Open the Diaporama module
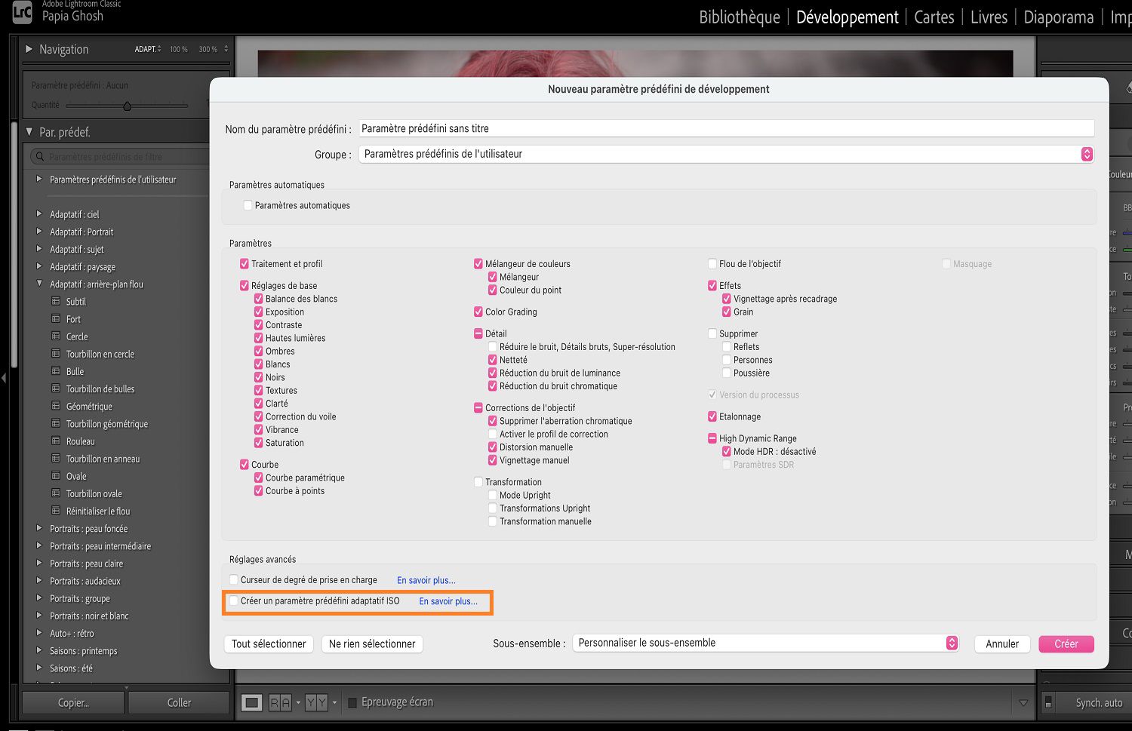Viewport: 1132px width, 731px height. coord(1059,17)
